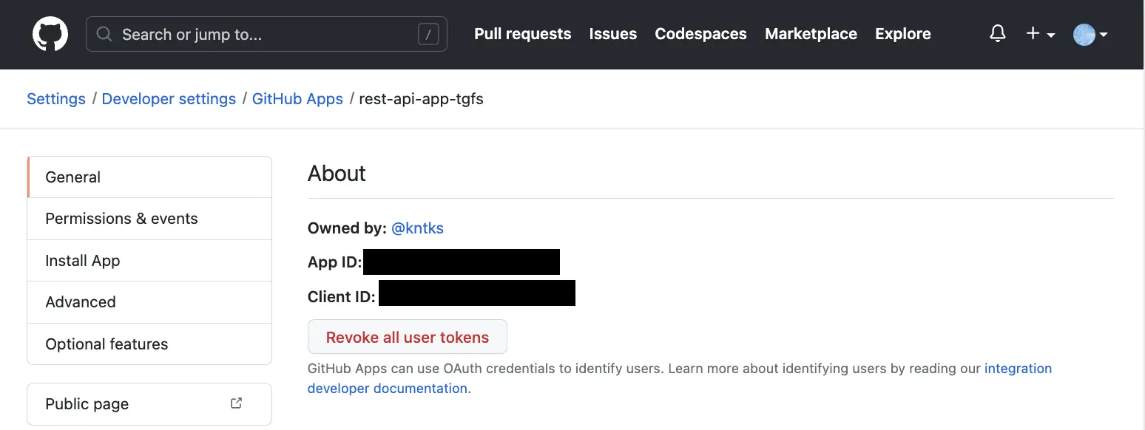Open notifications via the bell icon
Image resolution: width=1145 pixels, height=430 pixels.
click(x=997, y=33)
